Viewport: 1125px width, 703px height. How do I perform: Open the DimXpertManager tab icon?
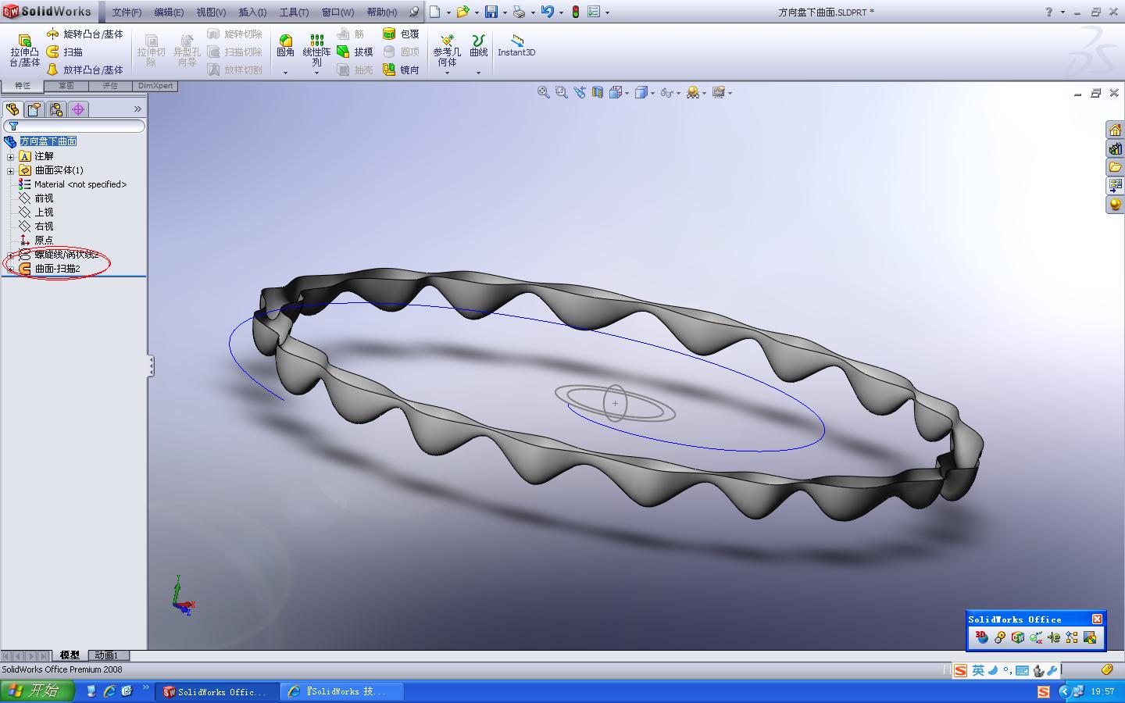coord(78,109)
